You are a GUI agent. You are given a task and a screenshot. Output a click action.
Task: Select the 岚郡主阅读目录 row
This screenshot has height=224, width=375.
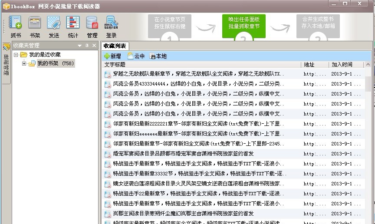pos(234,214)
